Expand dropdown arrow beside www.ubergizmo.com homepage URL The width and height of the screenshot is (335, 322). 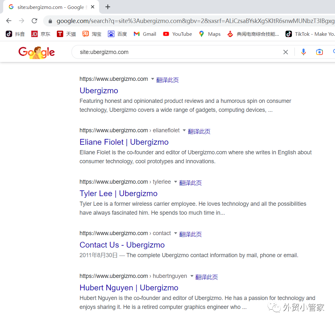pos(153,79)
